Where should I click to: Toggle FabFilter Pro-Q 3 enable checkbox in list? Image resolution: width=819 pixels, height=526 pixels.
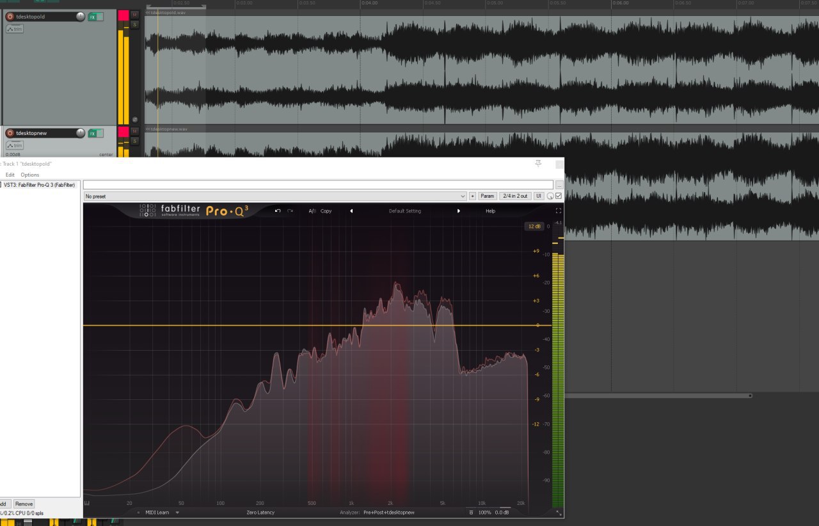click(0, 185)
